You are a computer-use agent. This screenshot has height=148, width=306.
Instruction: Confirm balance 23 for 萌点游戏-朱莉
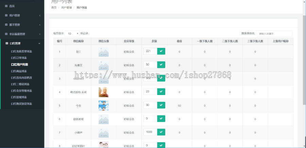click(x=161, y=92)
